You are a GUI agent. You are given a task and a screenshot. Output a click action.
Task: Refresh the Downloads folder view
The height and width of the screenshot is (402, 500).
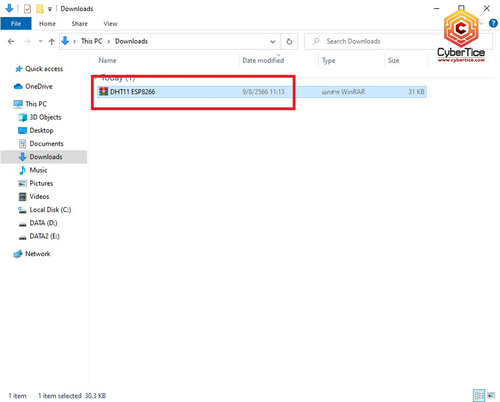[289, 41]
